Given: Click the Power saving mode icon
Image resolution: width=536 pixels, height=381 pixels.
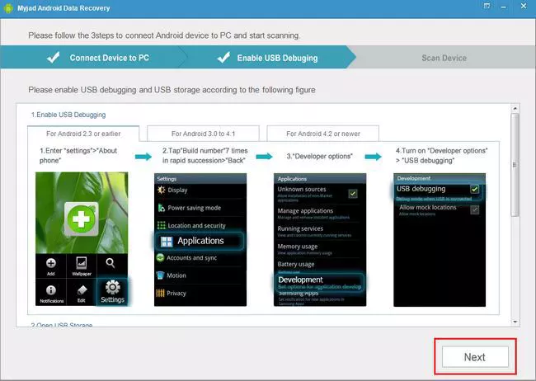Looking at the screenshot, I should point(162,208).
